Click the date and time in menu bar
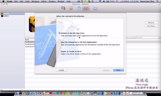The width and height of the screenshot is (161, 96). pos(129,1)
